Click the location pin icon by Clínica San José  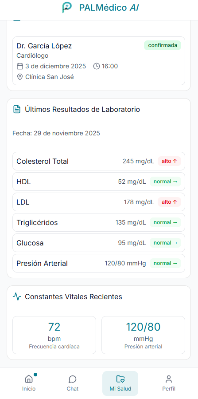[x=20, y=77]
